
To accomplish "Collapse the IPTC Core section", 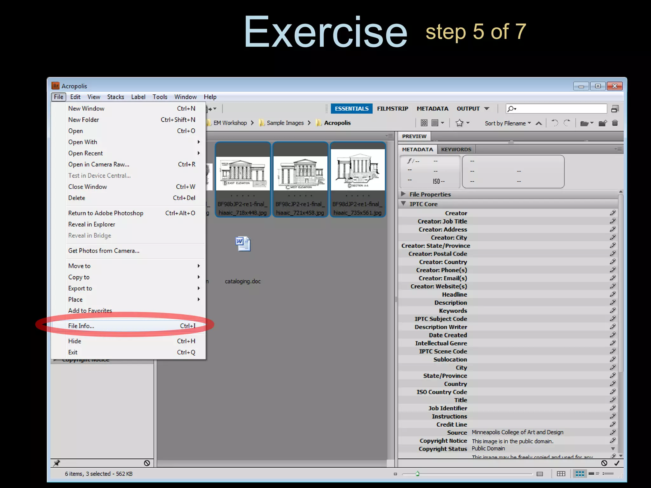I will [403, 204].
